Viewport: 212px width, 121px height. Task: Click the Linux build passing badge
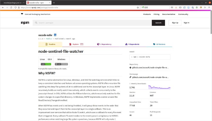(46, 64)
